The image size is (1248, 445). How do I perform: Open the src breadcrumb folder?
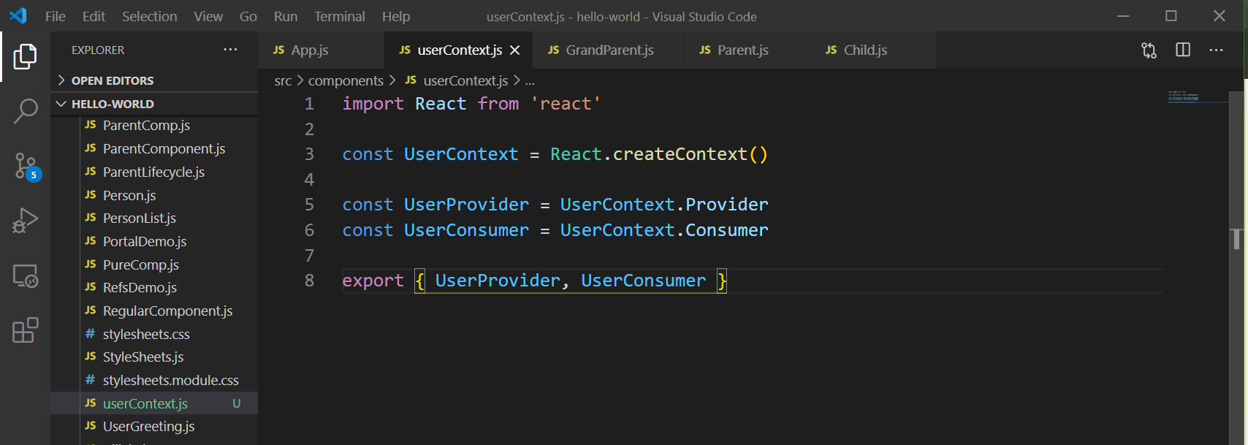click(x=283, y=81)
